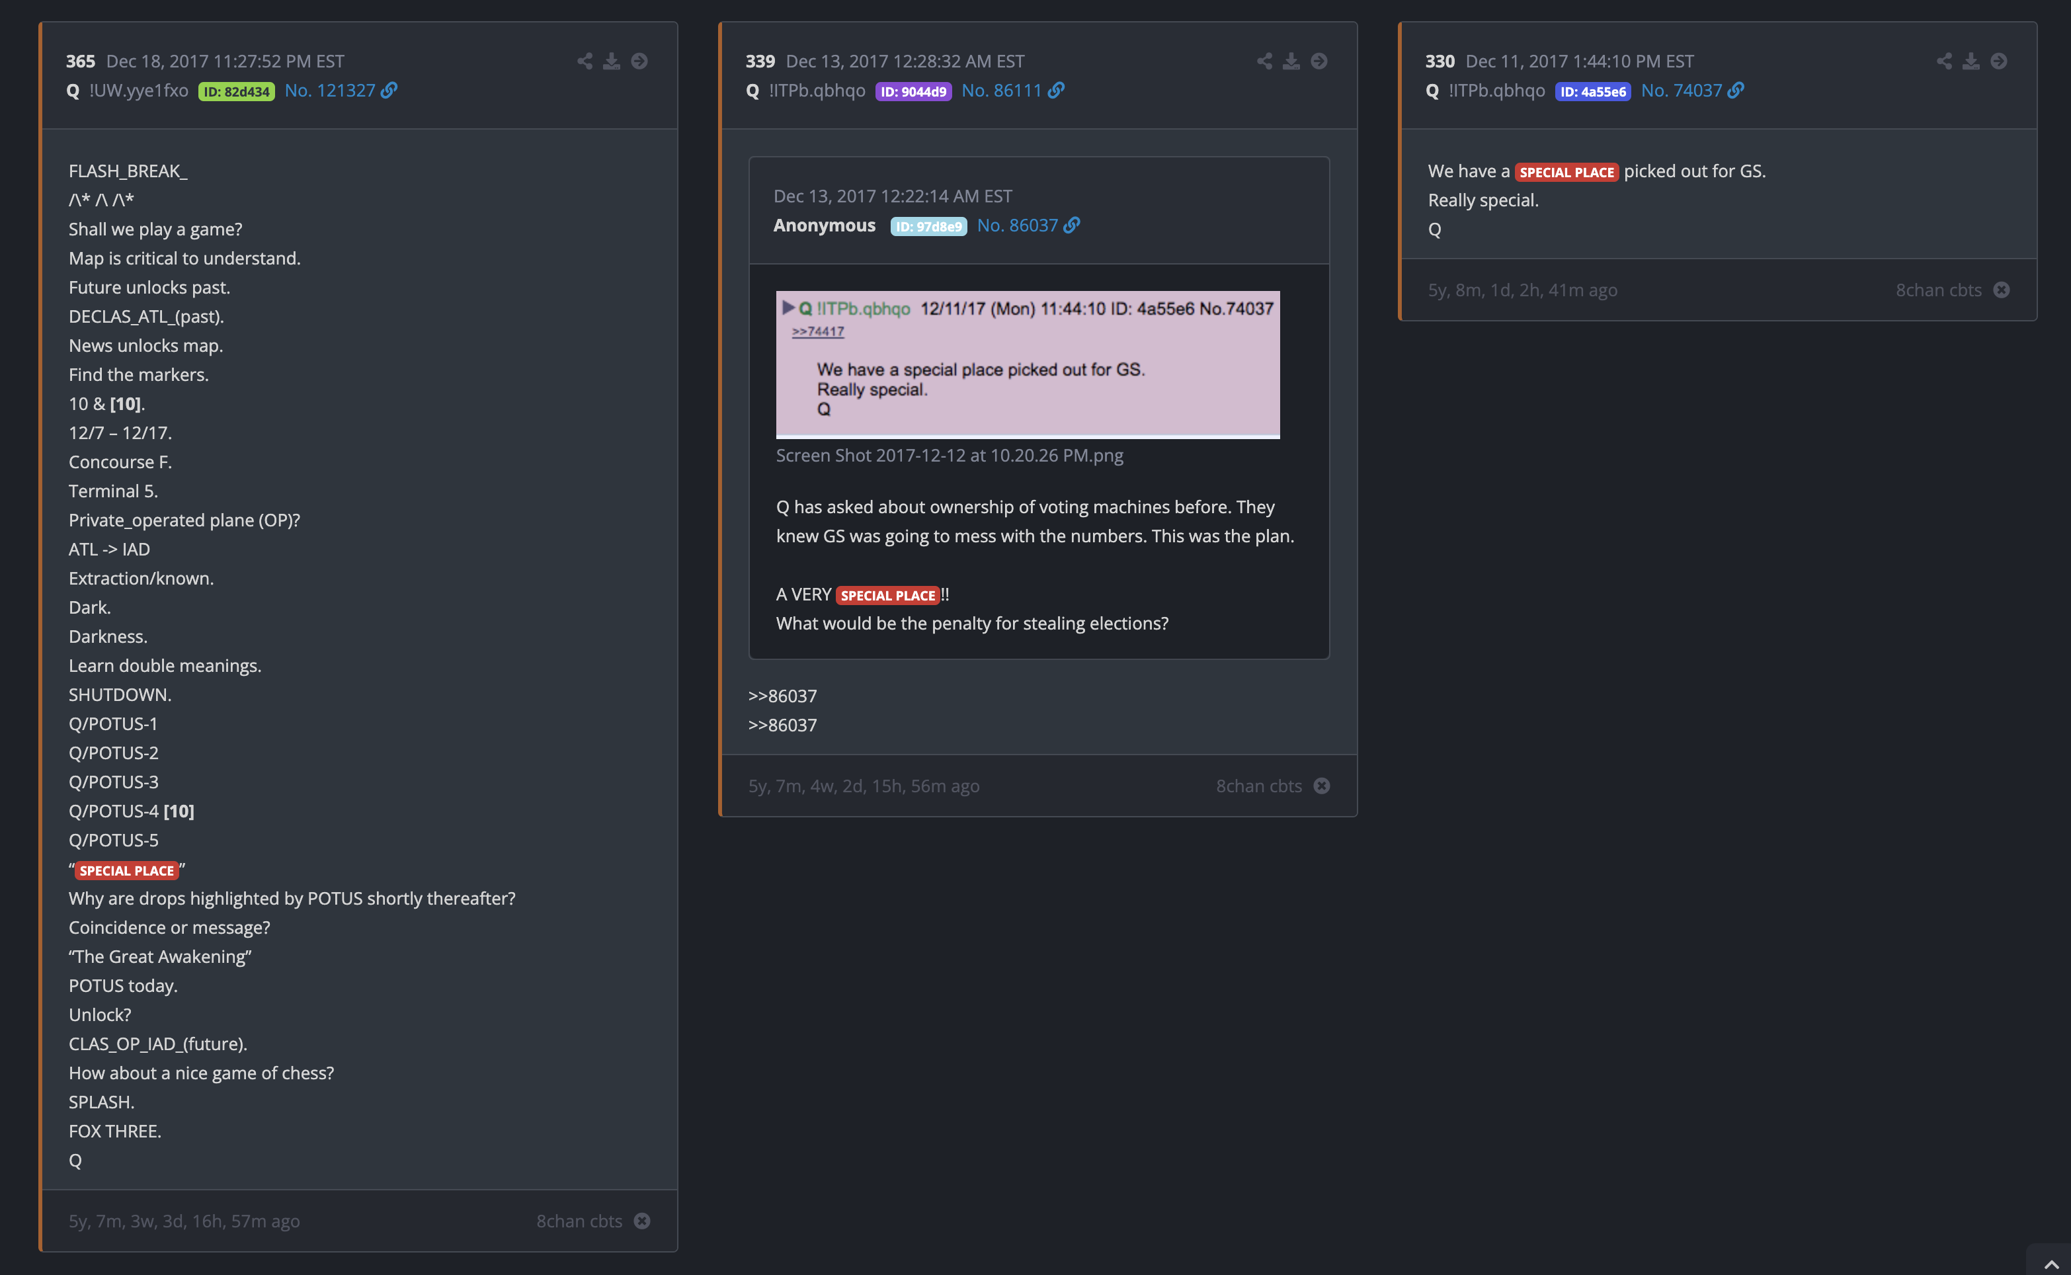Download post 330 using its download icon
2071x1275 pixels.
[1970, 62]
